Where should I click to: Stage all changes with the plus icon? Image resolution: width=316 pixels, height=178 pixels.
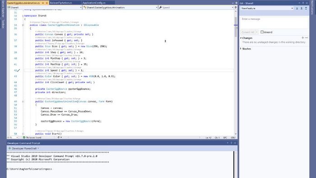click(x=303, y=37)
